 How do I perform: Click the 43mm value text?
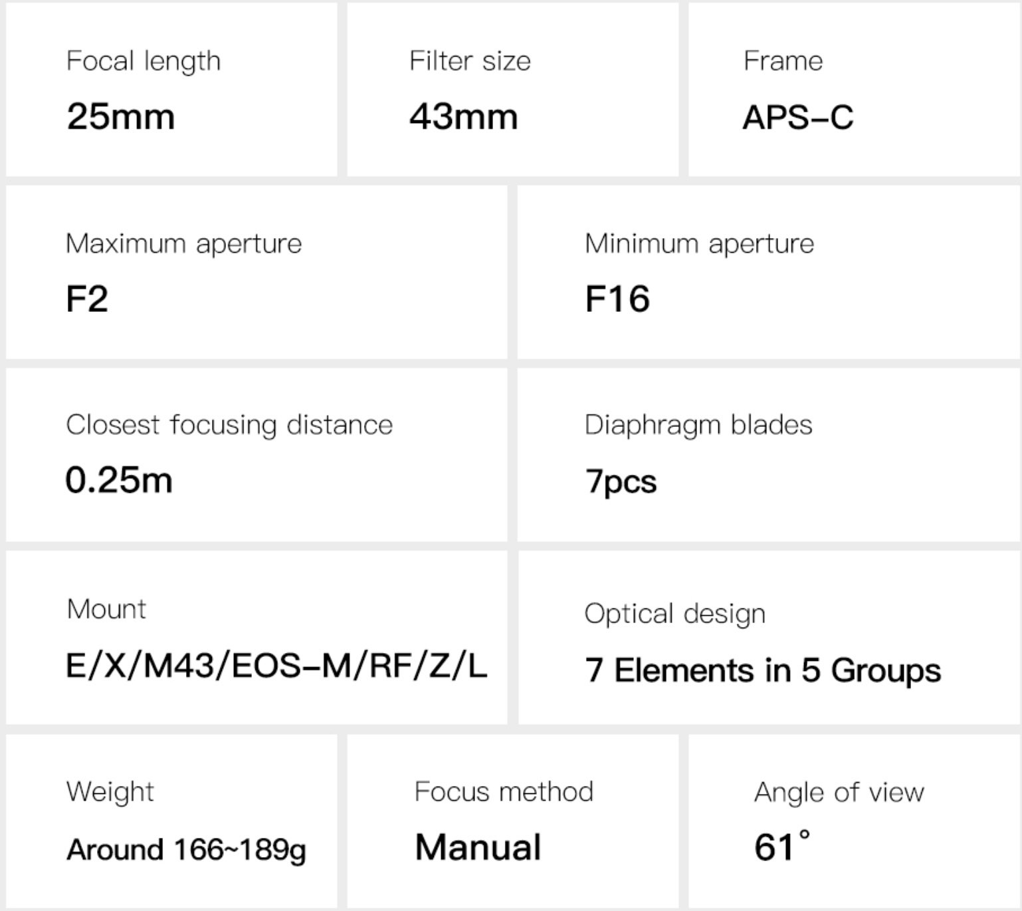pyautogui.click(x=463, y=116)
